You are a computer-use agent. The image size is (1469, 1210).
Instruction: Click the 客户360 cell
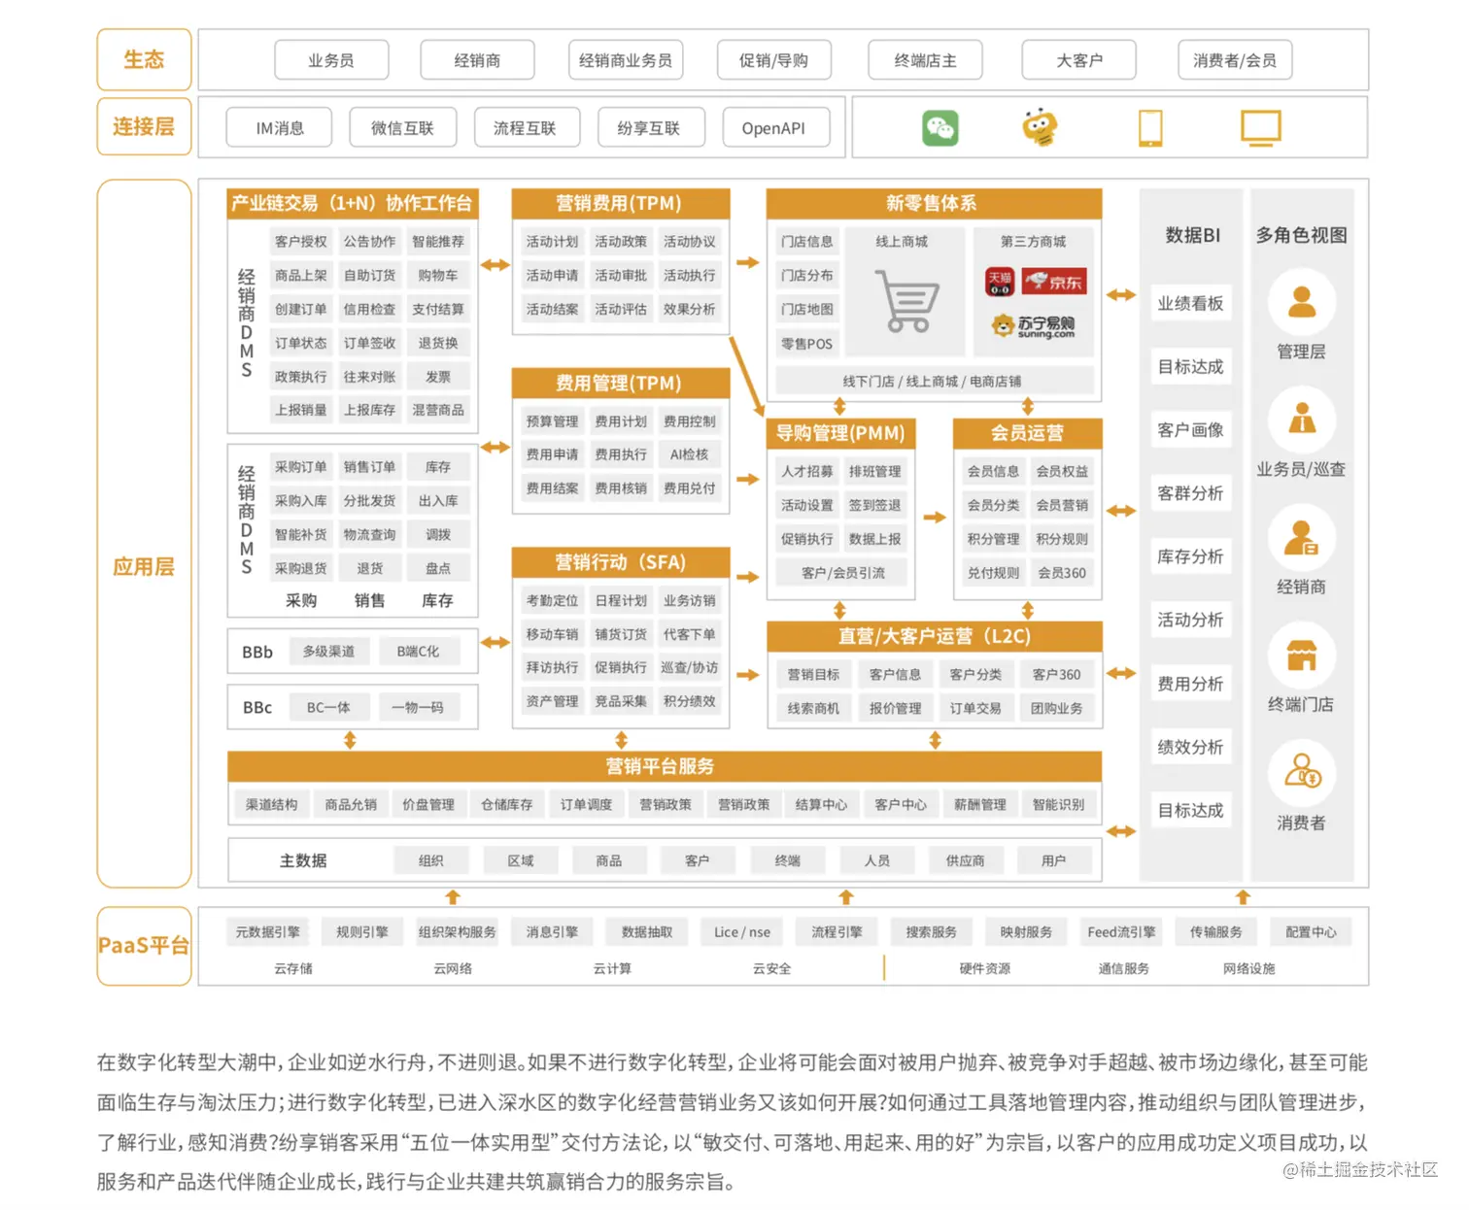1056,674
